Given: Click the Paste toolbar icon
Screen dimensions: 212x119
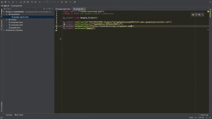Looking at the screenshot, I should point(28,2).
